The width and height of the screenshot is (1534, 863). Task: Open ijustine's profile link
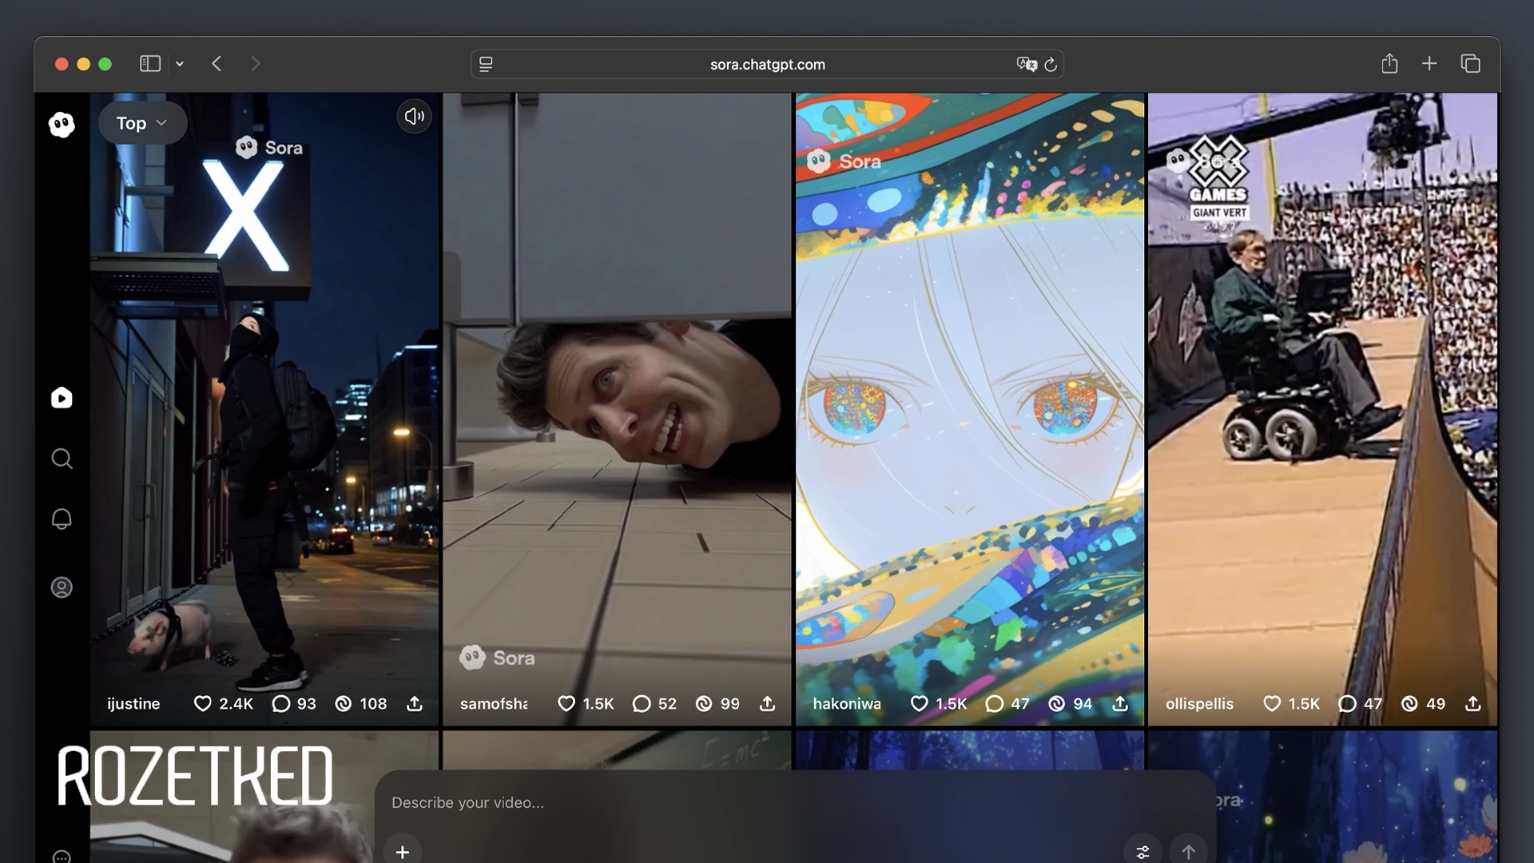tap(133, 704)
